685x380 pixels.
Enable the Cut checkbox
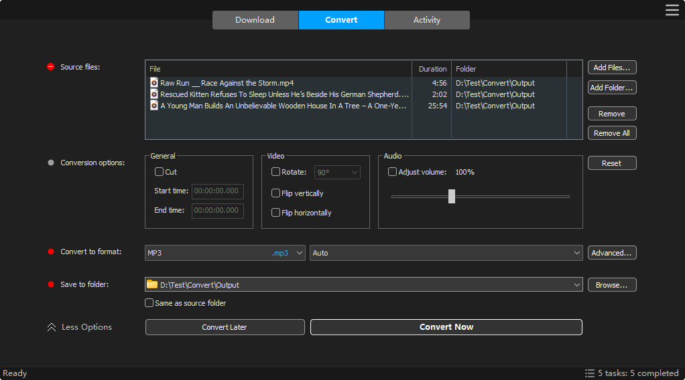click(159, 172)
